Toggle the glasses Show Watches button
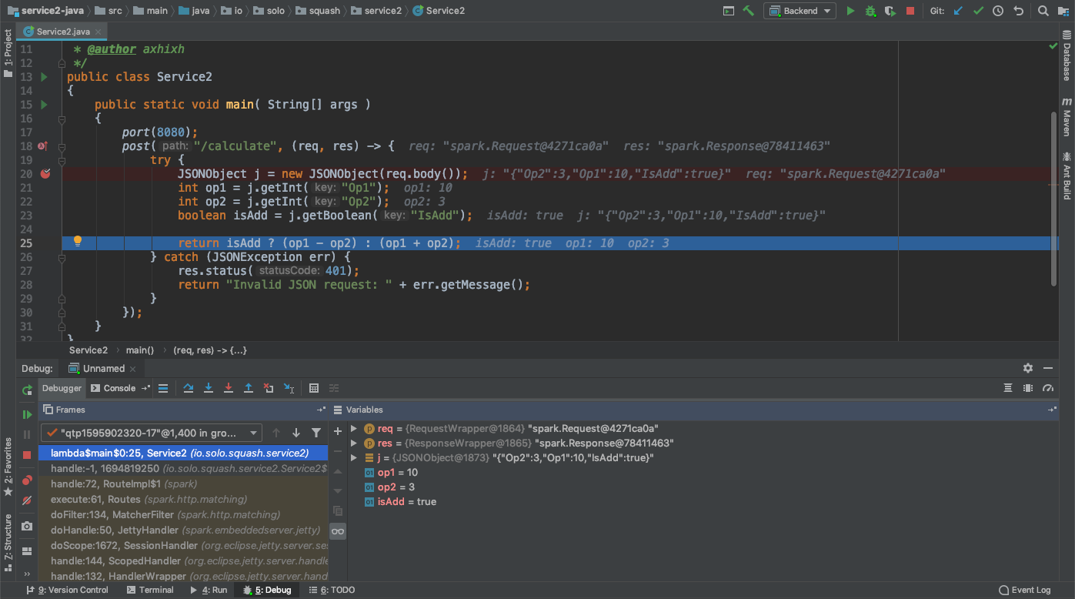Image resolution: width=1075 pixels, height=599 pixels. point(337,531)
